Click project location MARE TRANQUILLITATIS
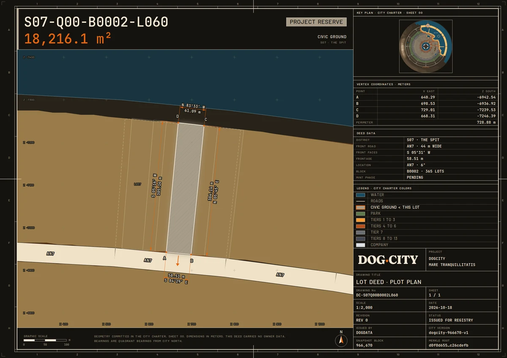 [x=452, y=265]
